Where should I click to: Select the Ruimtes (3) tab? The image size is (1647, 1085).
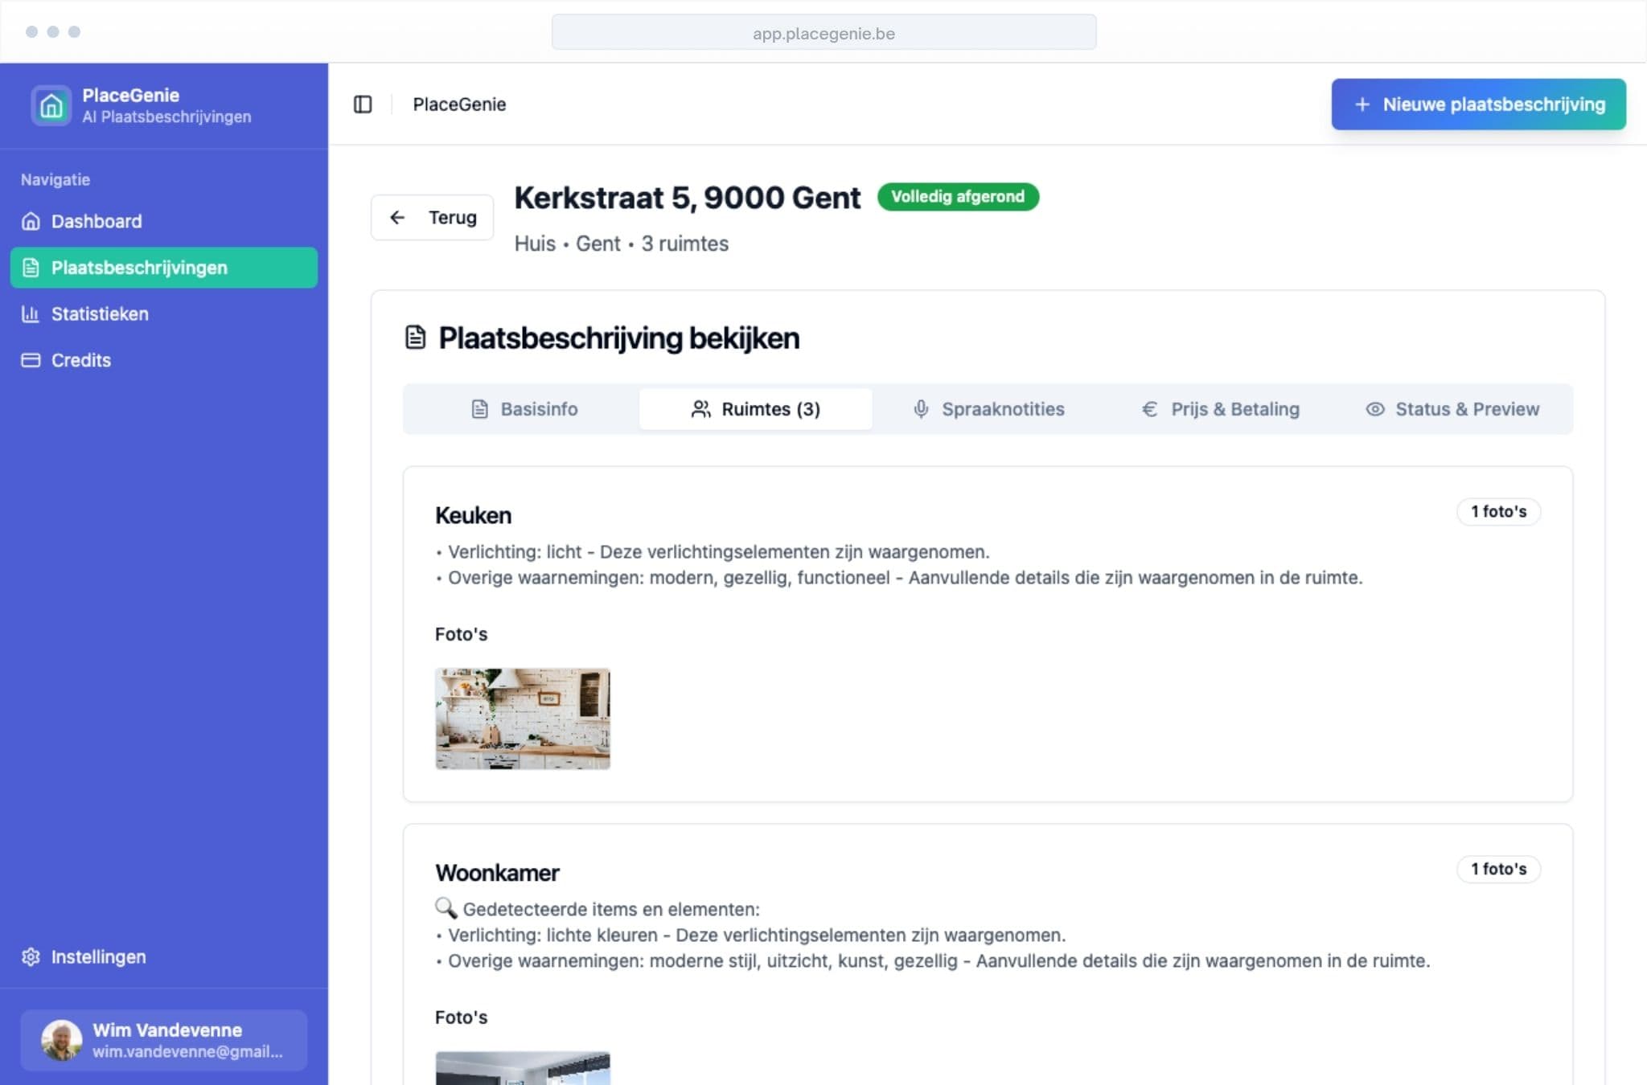tap(755, 409)
